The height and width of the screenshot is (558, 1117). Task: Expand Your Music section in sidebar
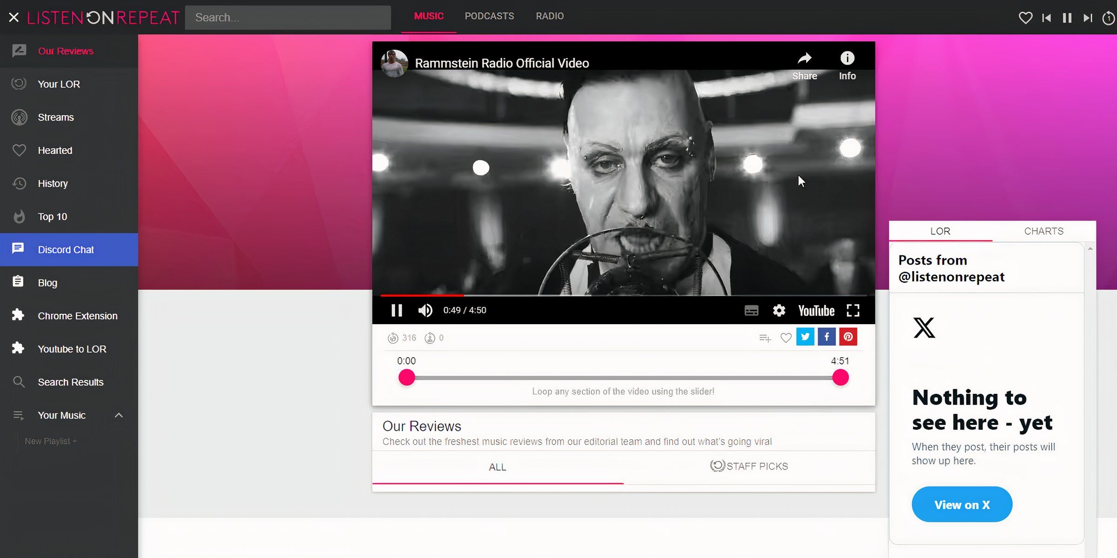[x=118, y=414]
